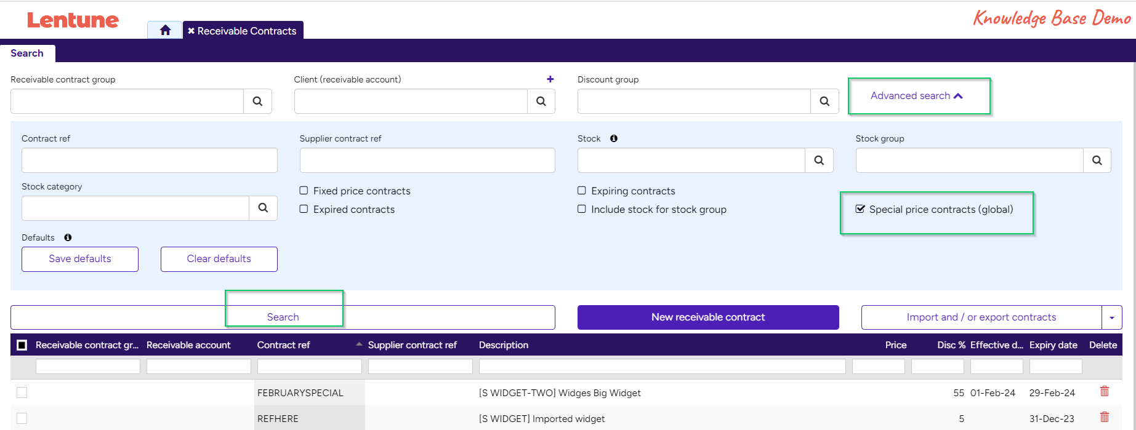Click '[S WIDGET] Imported widget' description
Viewport: 1136px width, 430px height.
pyautogui.click(x=542, y=419)
